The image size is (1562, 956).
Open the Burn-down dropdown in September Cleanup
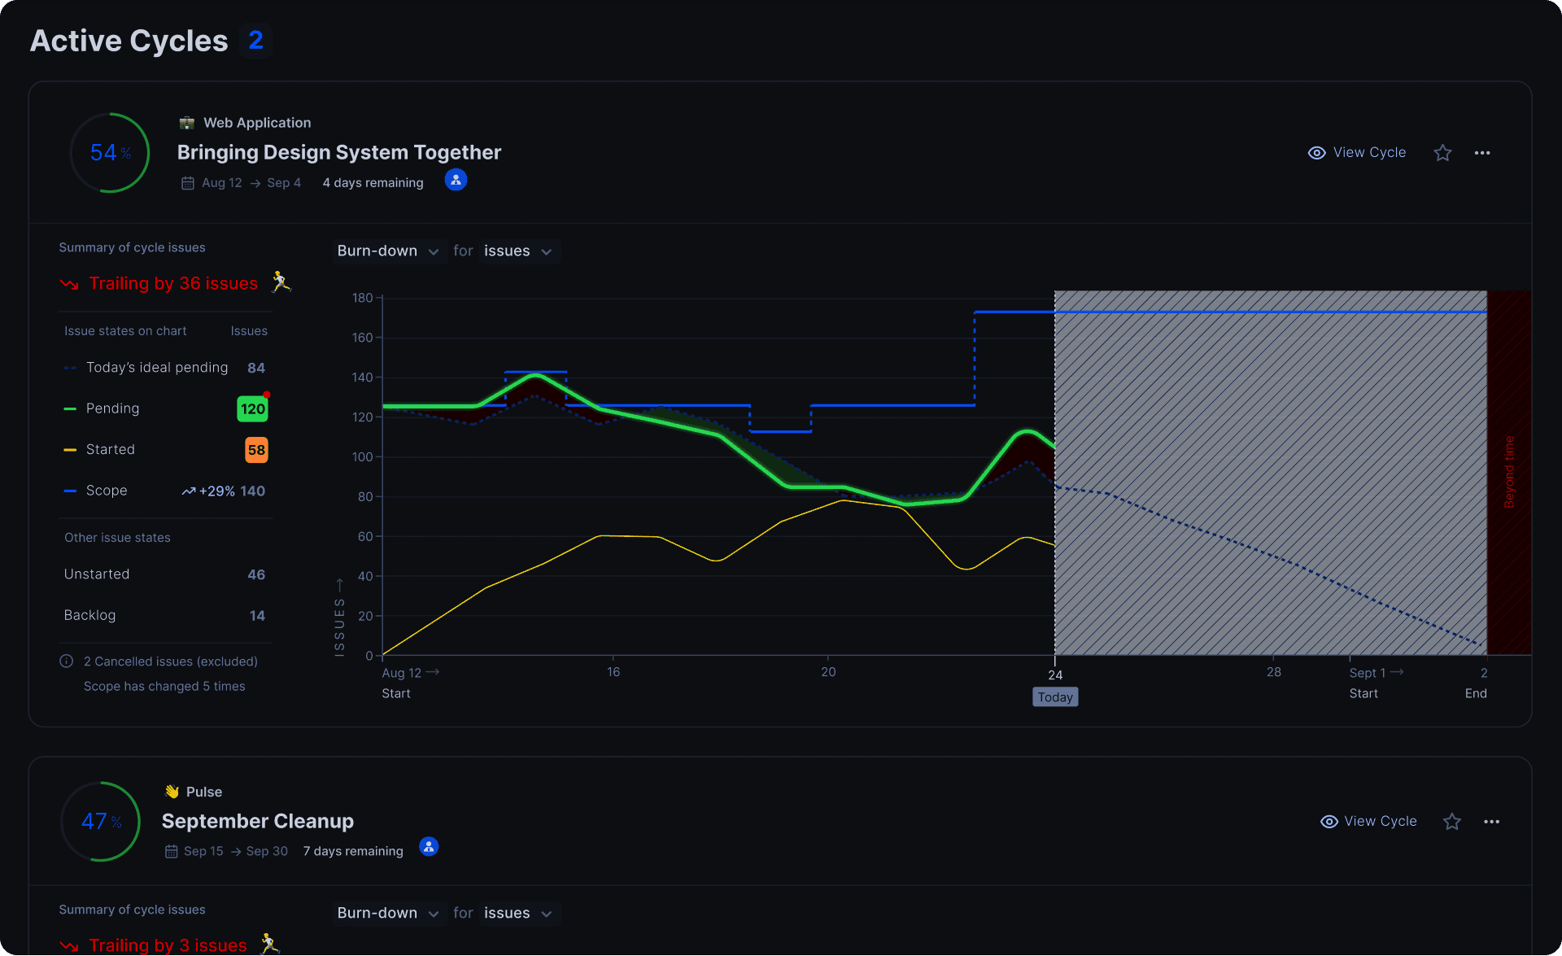click(x=388, y=914)
